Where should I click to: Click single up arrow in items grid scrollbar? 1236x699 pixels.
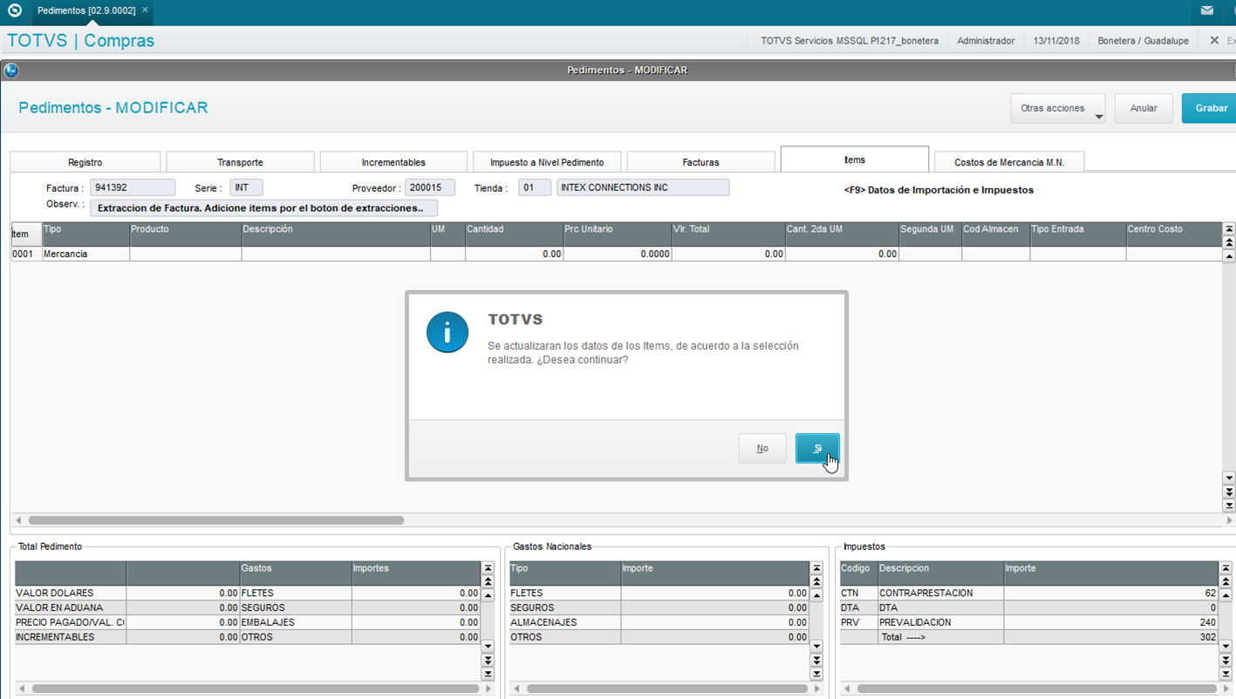[x=1229, y=256]
